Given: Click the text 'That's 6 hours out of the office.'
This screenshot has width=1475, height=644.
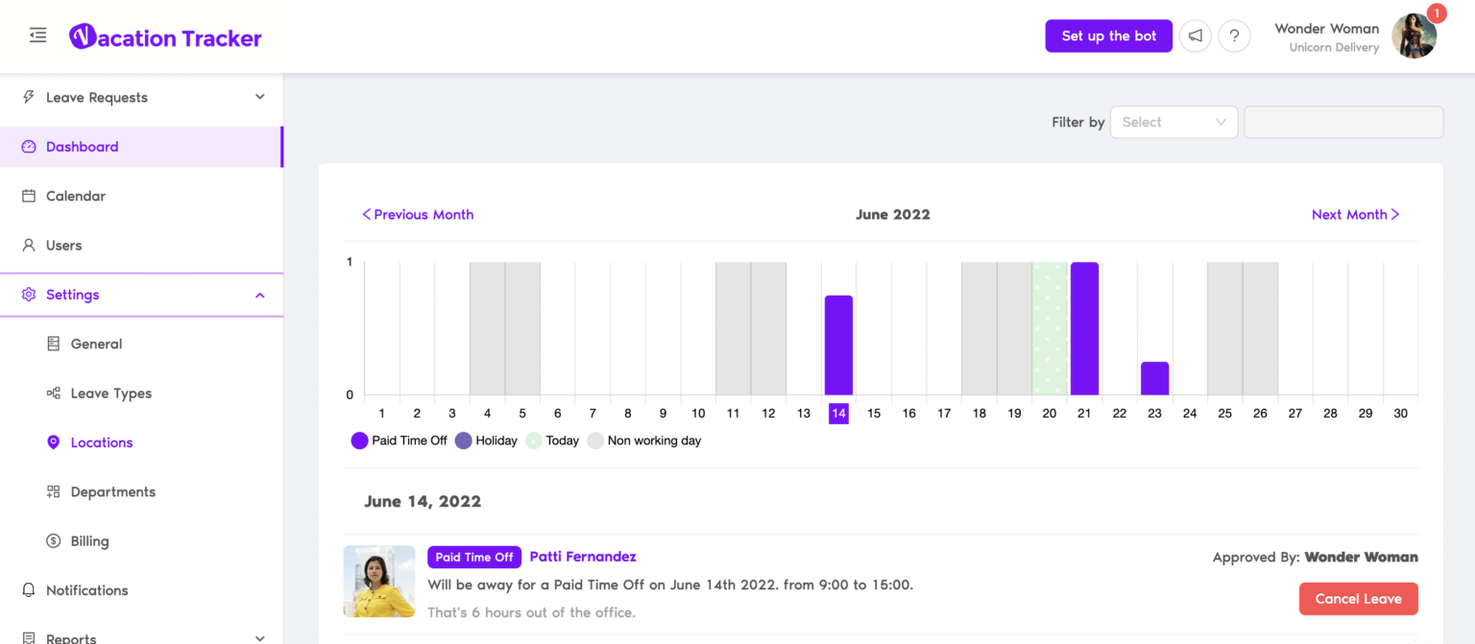Looking at the screenshot, I should 531,612.
